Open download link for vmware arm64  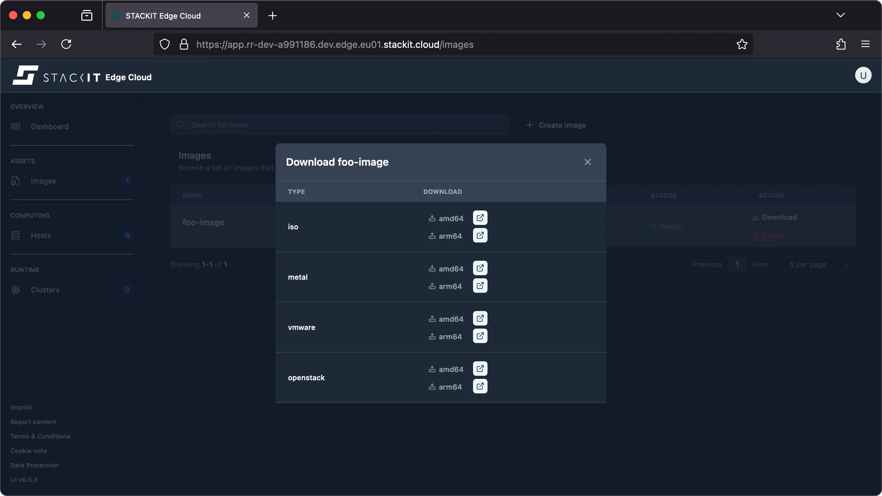pos(480,336)
